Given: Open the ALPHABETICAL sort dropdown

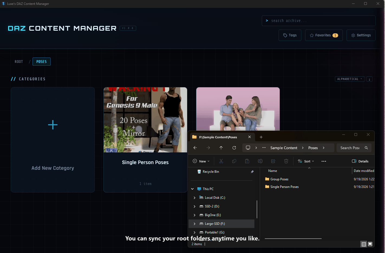Looking at the screenshot, I should (x=350, y=79).
